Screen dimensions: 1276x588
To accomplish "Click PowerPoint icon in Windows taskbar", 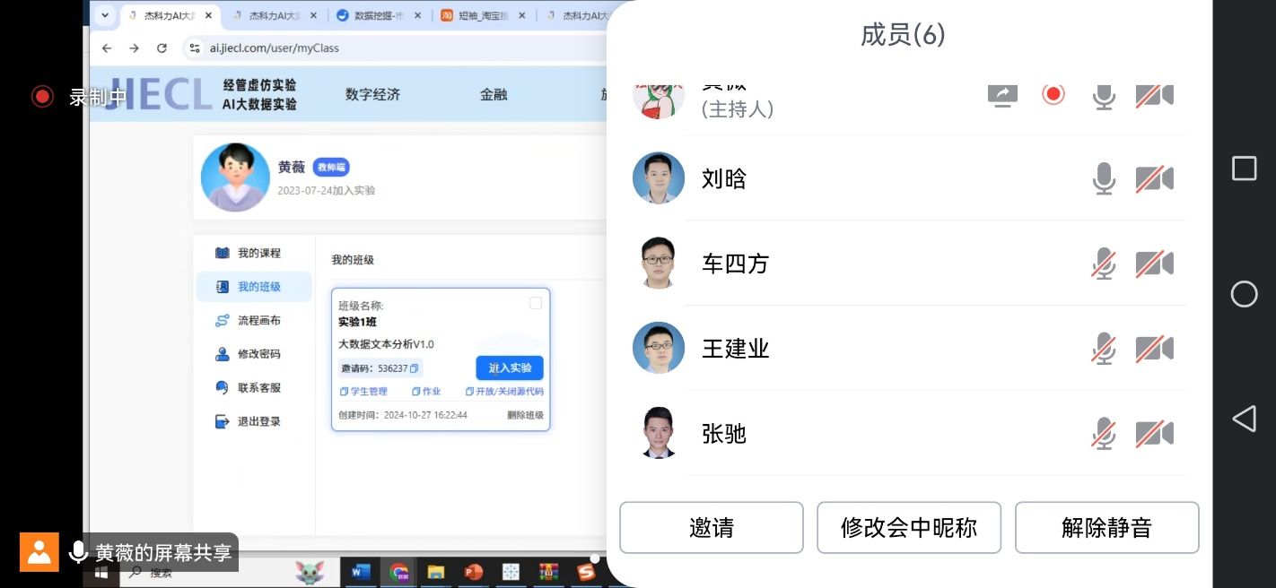I will tap(473, 572).
